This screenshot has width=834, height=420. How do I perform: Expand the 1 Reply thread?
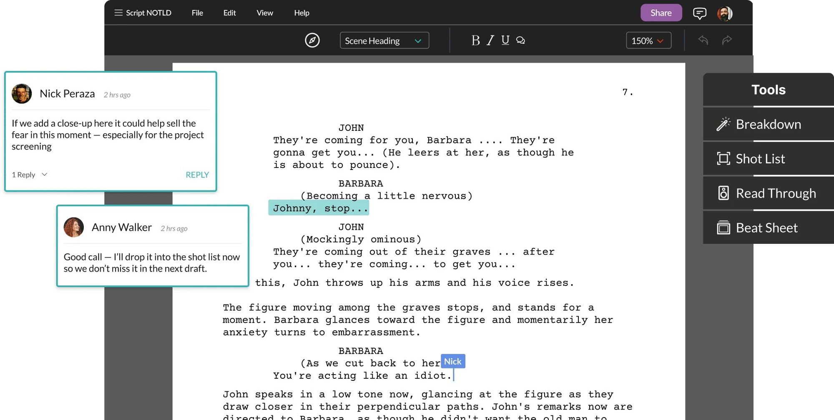click(x=29, y=175)
